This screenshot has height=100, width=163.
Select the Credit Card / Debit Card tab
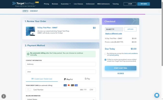tap(42, 79)
